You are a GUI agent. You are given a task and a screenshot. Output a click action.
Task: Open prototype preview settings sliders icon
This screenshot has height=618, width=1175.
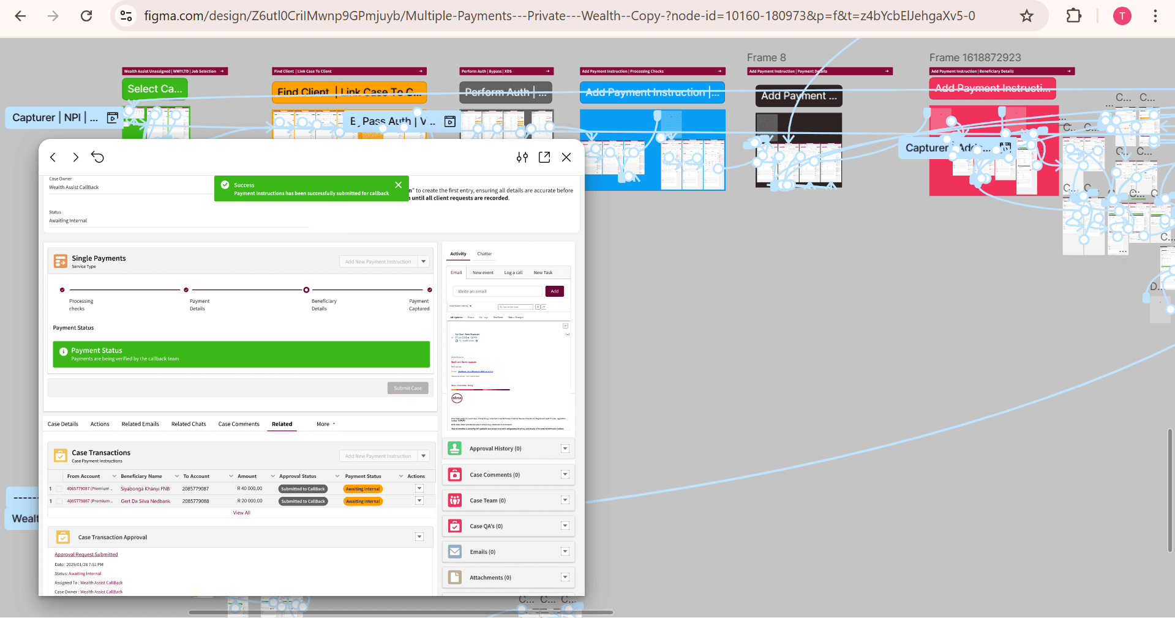pyautogui.click(x=522, y=157)
